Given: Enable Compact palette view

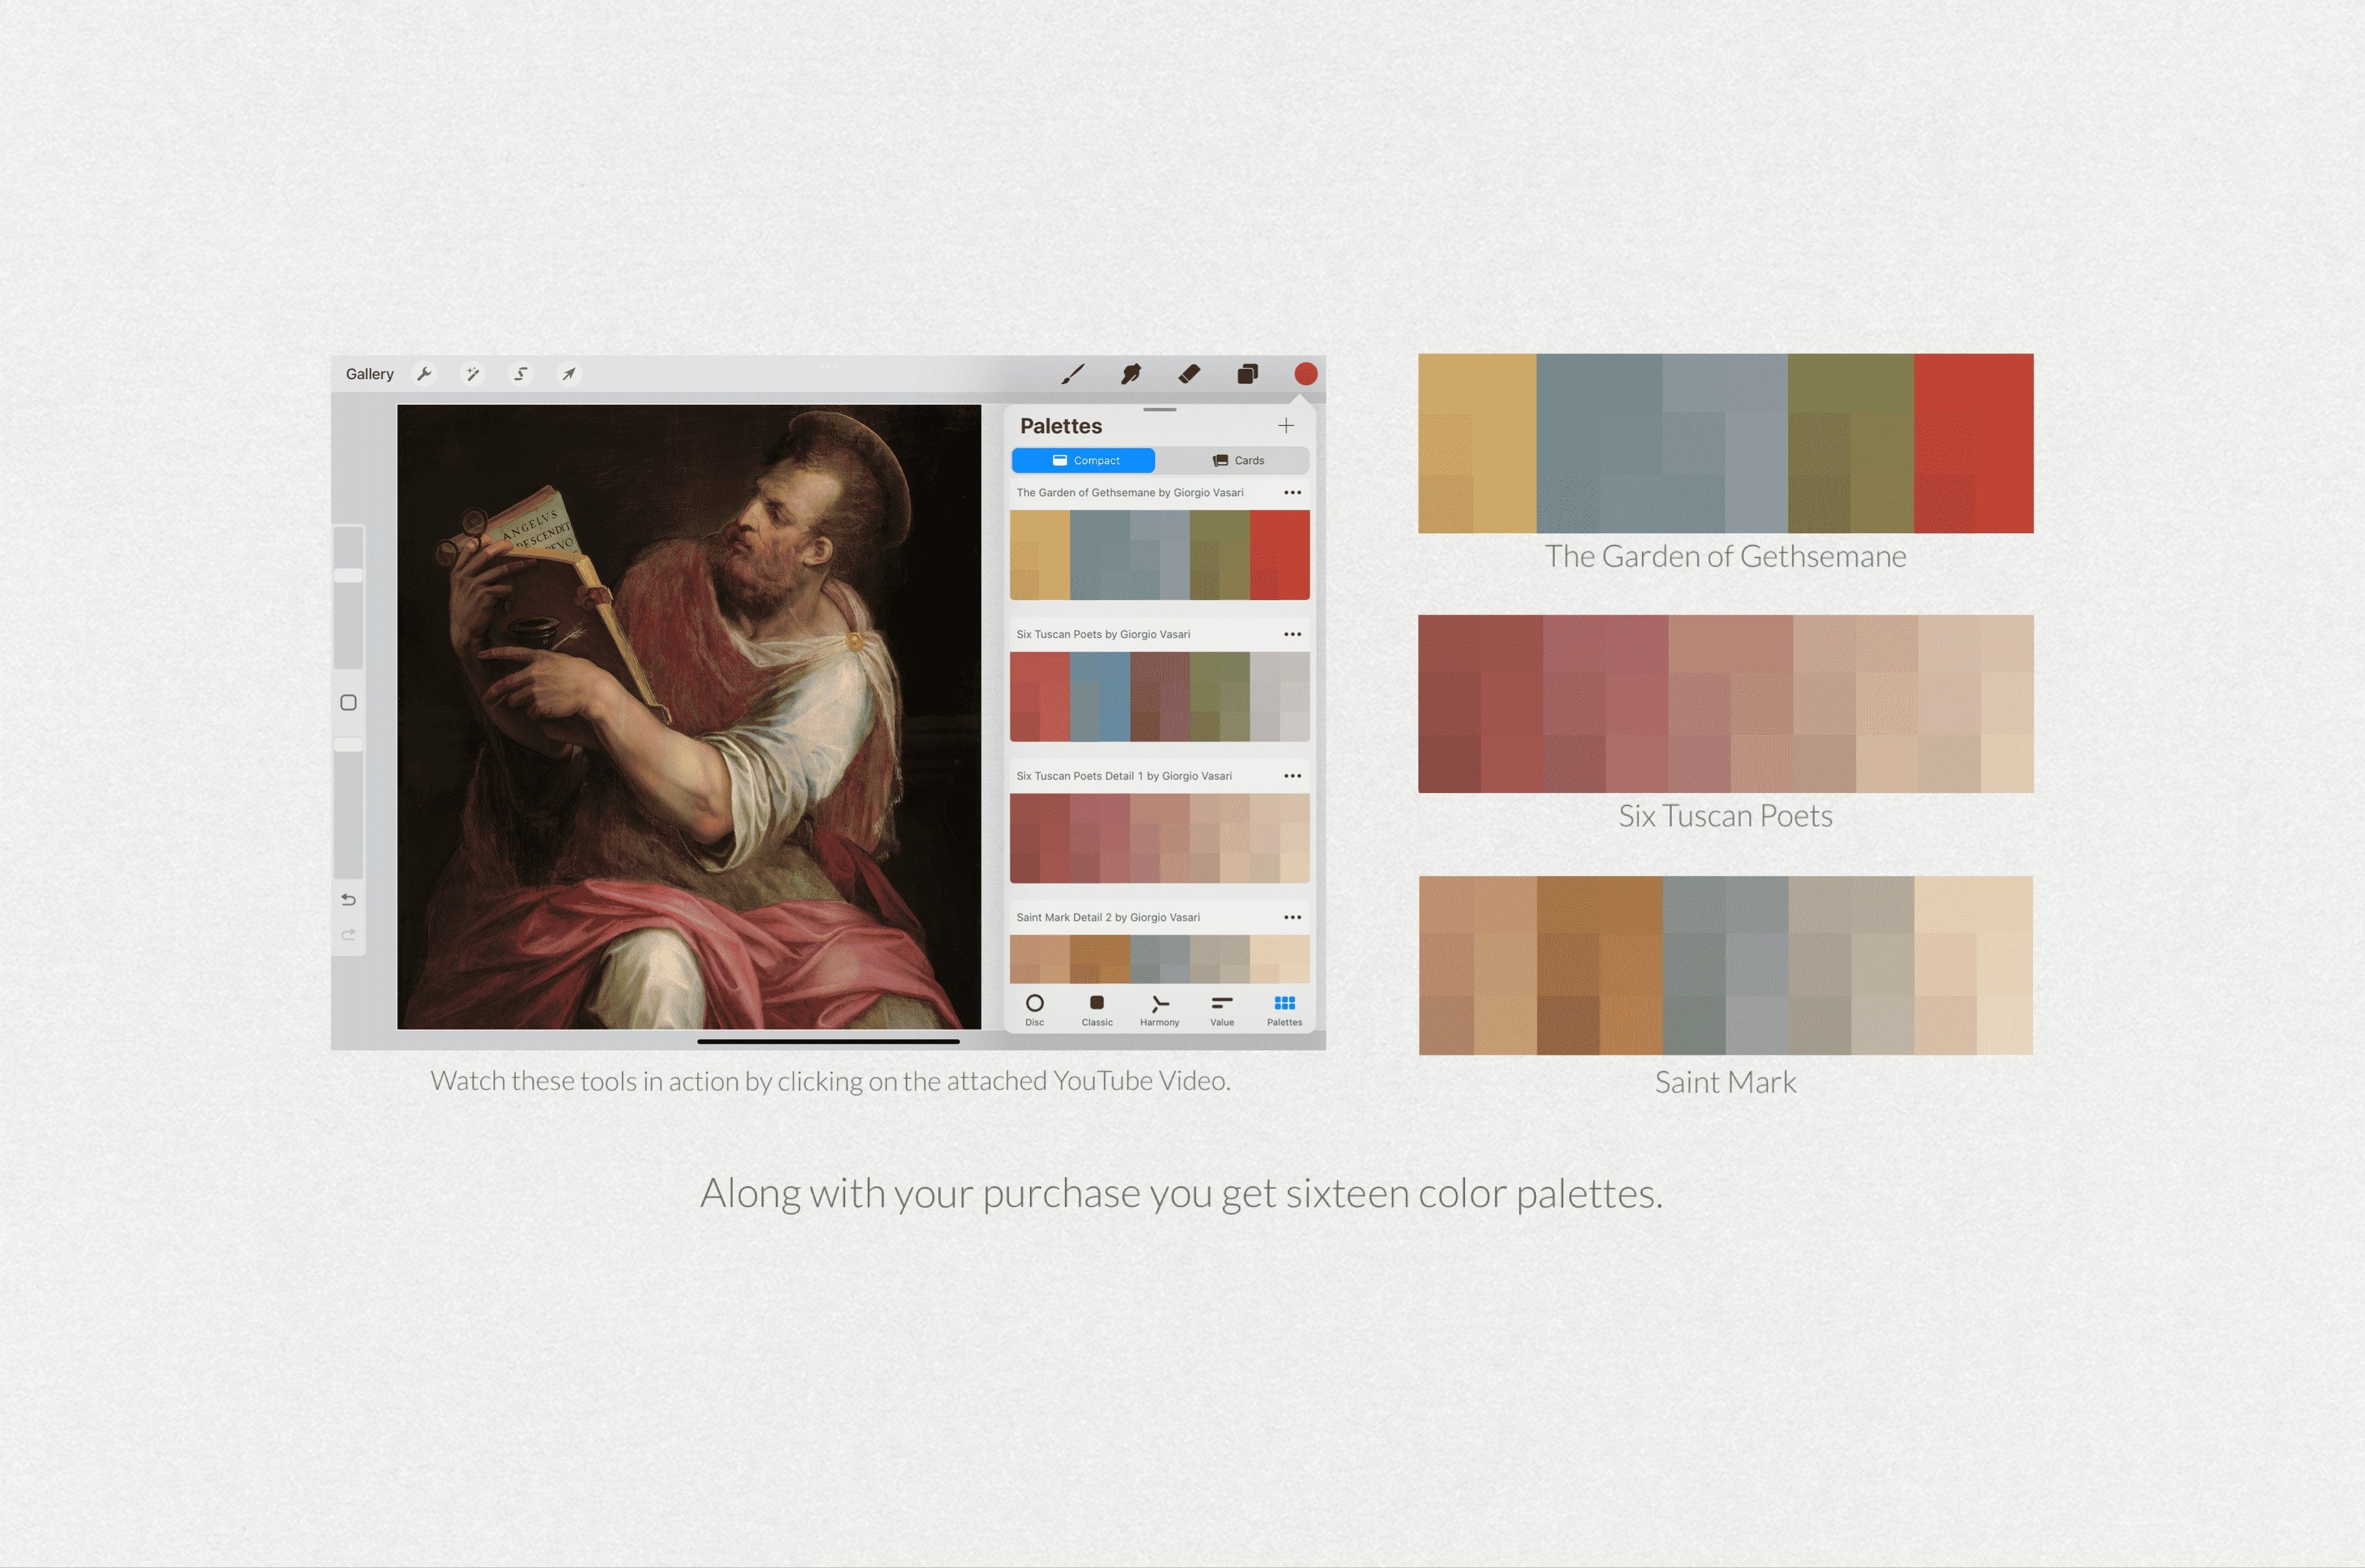Looking at the screenshot, I should (1085, 460).
